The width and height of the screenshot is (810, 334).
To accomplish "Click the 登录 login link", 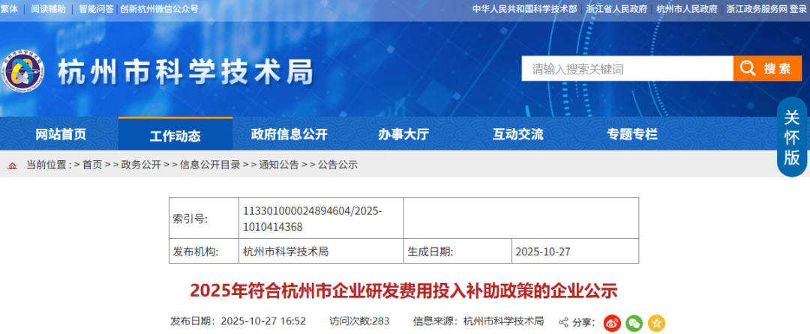I will click(798, 9).
